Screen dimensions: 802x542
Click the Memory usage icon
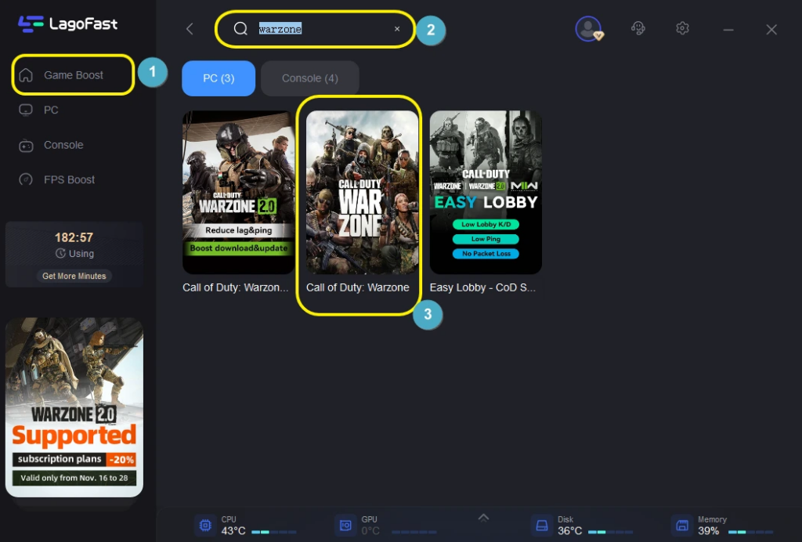click(x=681, y=525)
